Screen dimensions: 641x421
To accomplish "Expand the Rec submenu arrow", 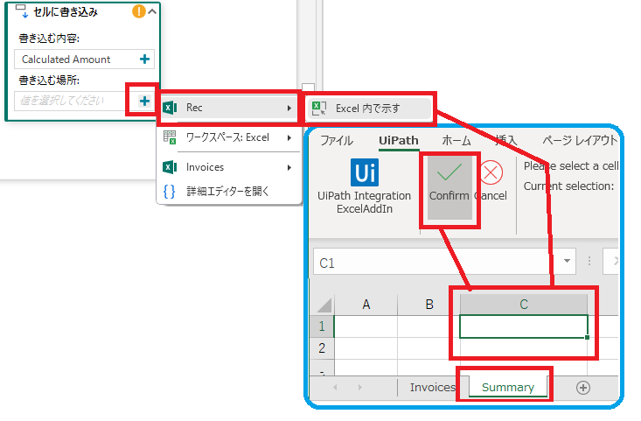I will pos(289,108).
